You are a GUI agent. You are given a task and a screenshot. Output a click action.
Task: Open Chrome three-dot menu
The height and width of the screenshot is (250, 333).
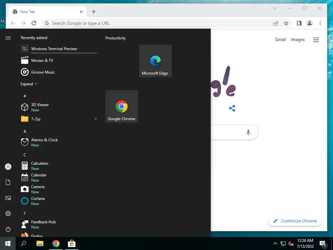(320, 23)
